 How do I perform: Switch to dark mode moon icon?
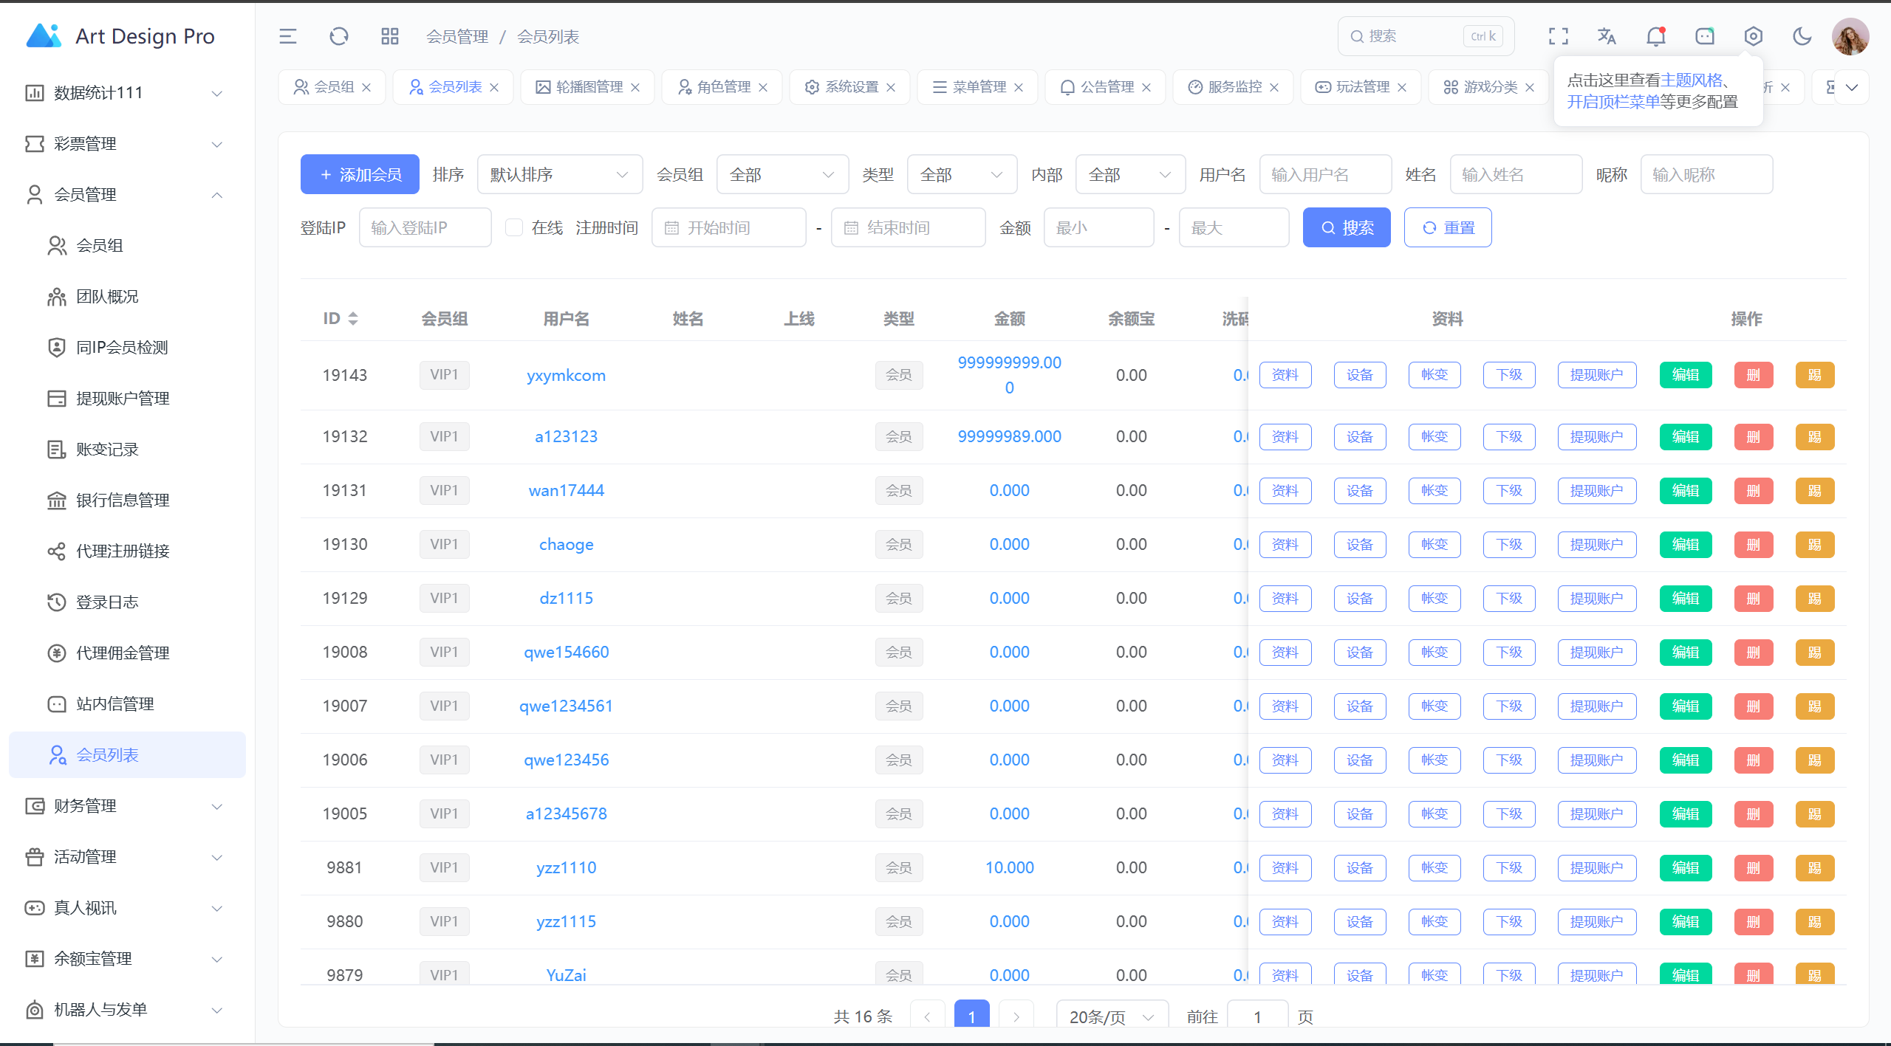coord(1802,36)
